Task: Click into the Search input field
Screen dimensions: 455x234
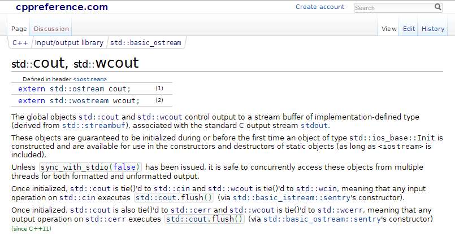Action: click(394, 8)
